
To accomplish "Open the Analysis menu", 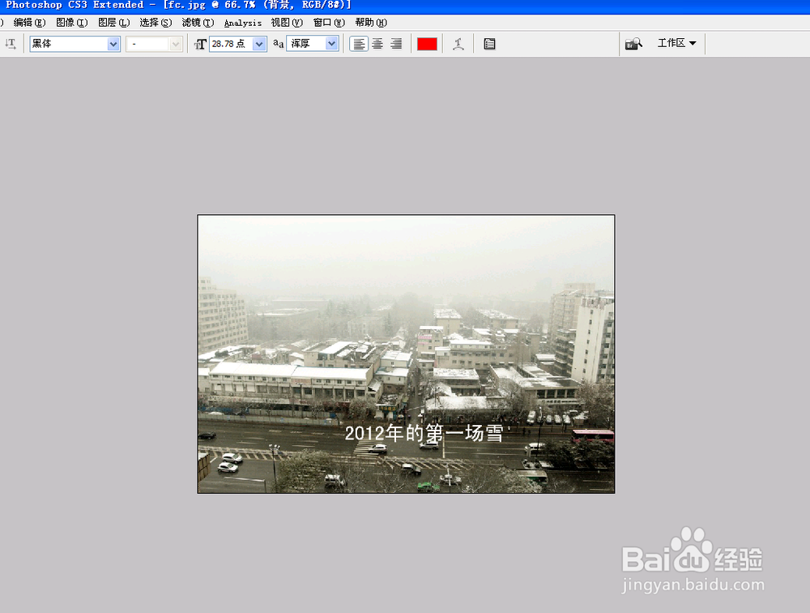I will 242,22.
